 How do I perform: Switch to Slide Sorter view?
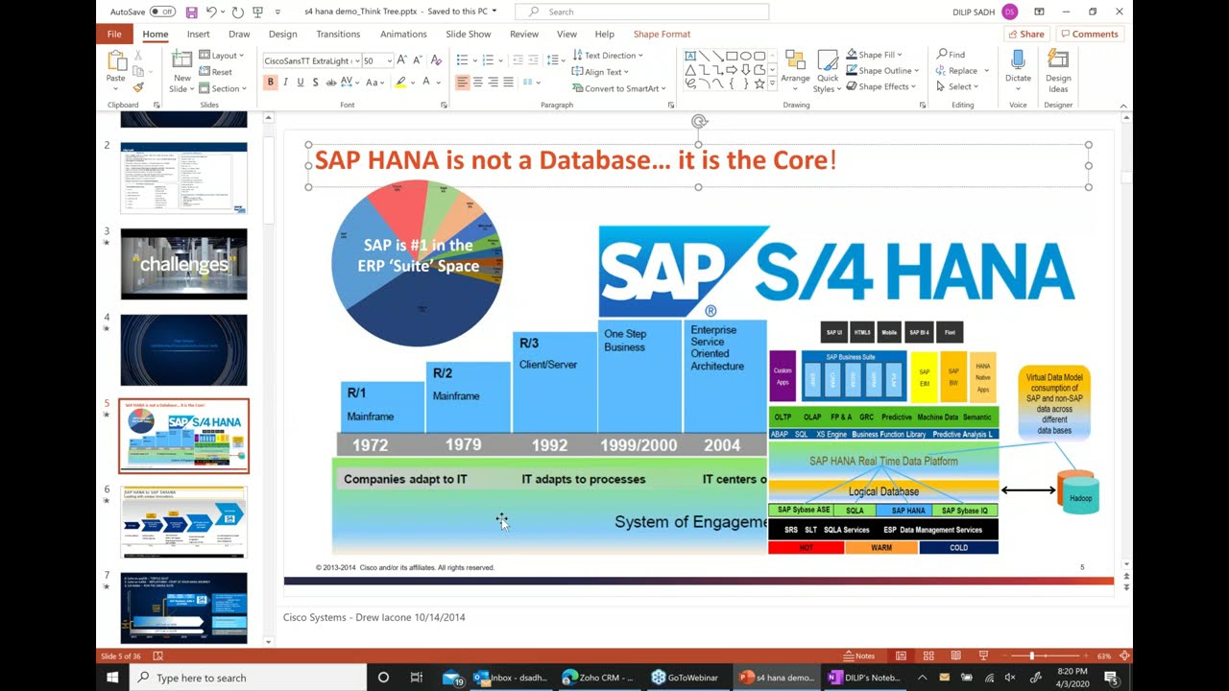[x=928, y=655]
